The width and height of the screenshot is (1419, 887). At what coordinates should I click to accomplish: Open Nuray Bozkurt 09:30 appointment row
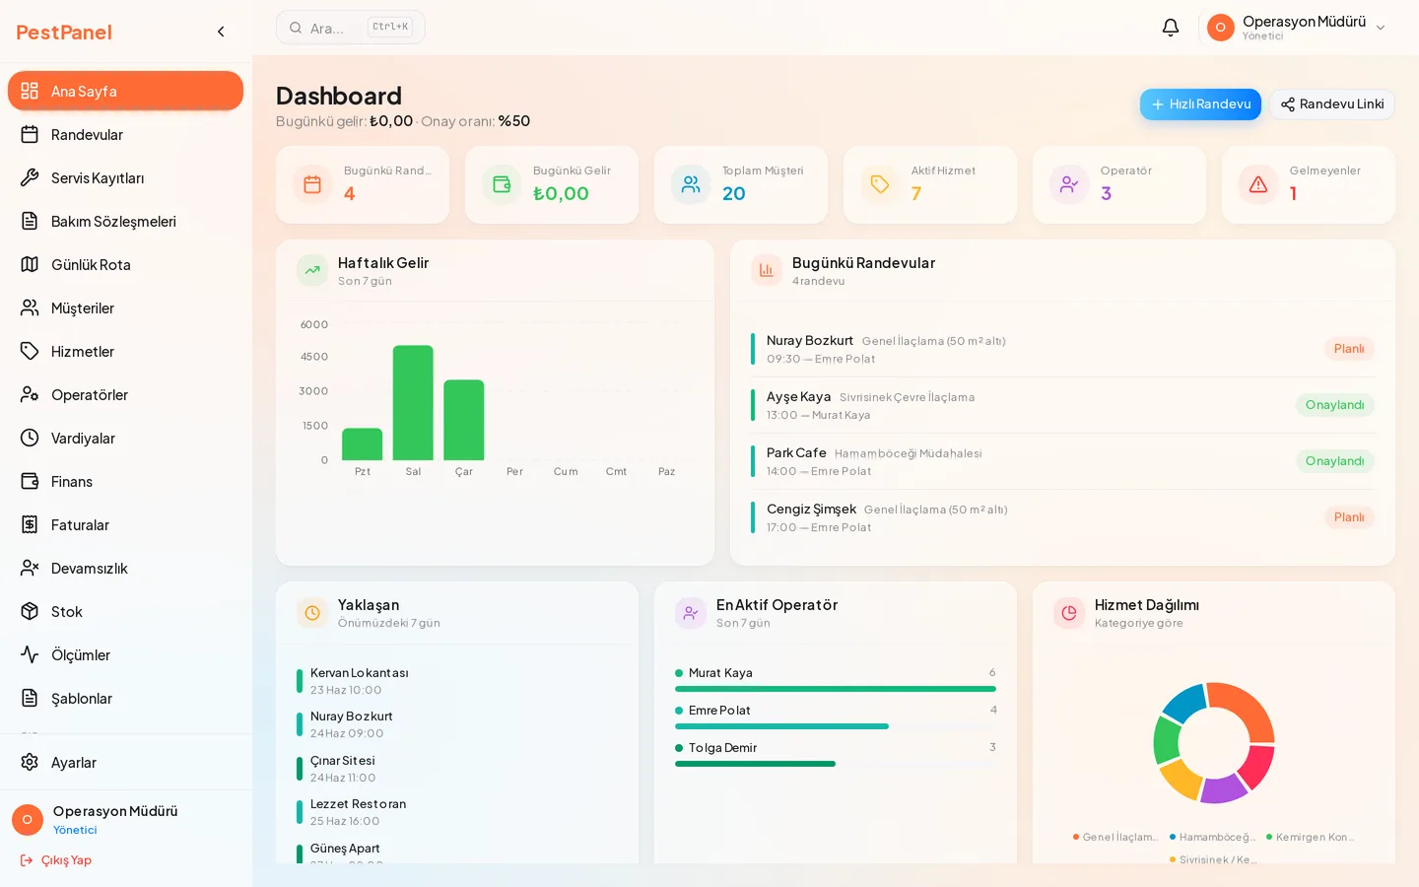1062,349
